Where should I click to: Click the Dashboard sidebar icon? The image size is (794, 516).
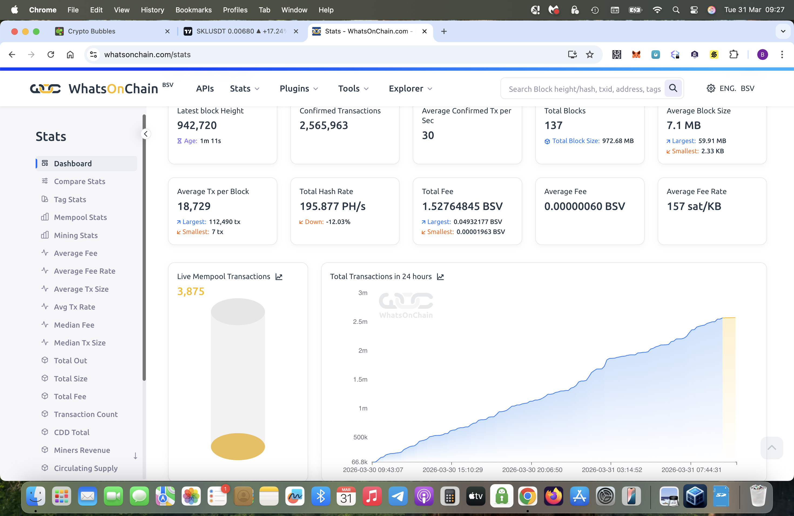click(x=45, y=163)
